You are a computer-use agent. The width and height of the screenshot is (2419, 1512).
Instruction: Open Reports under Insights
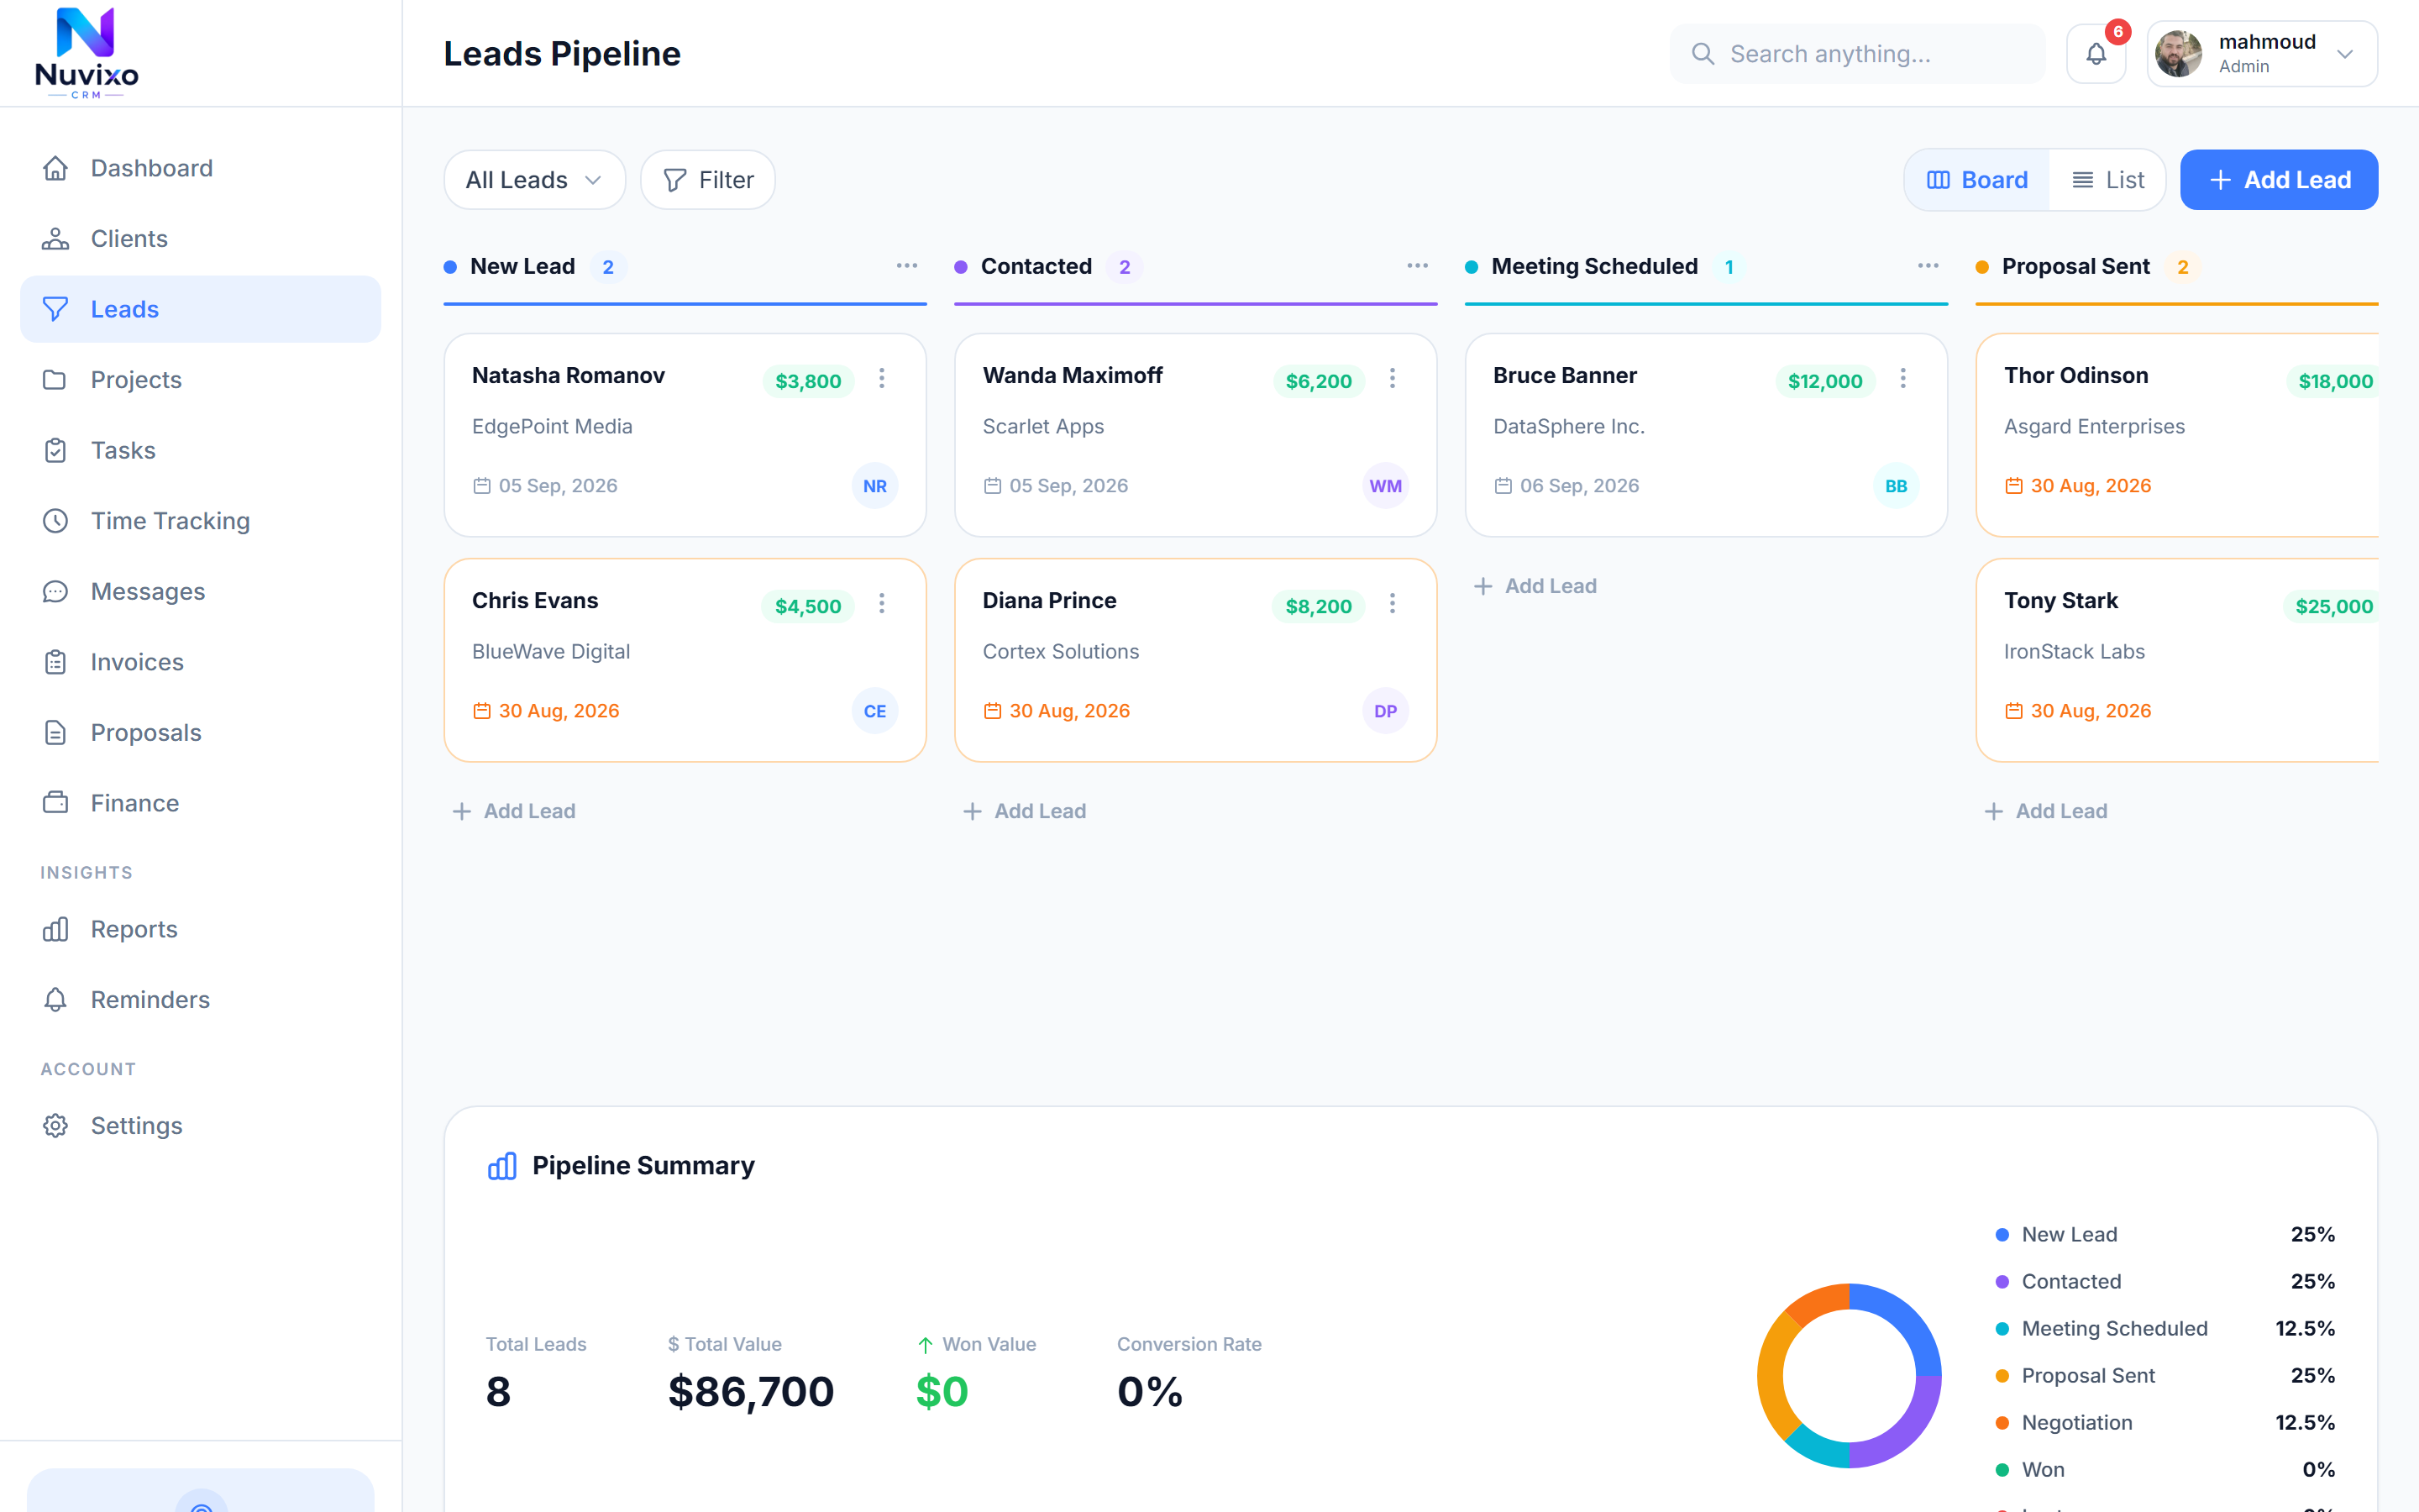point(200,929)
